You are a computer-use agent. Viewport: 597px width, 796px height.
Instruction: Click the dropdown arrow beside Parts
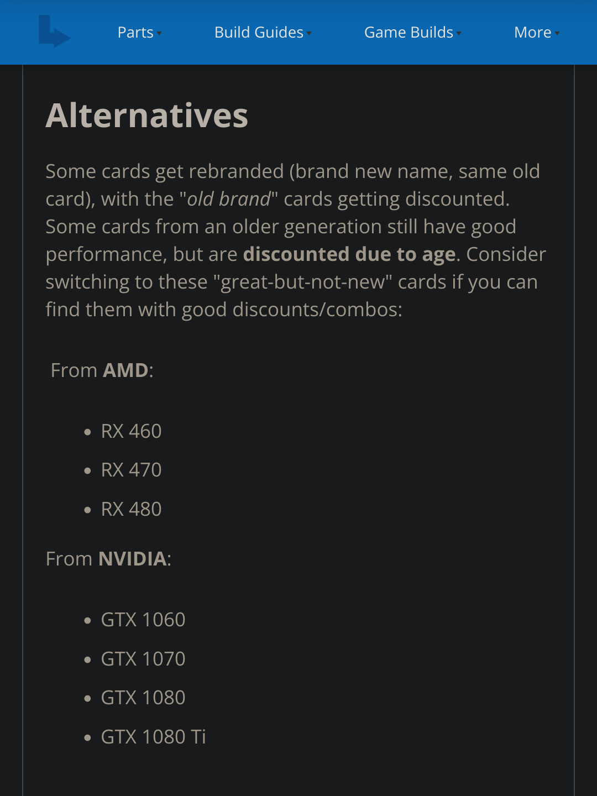click(x=159, y=34)
